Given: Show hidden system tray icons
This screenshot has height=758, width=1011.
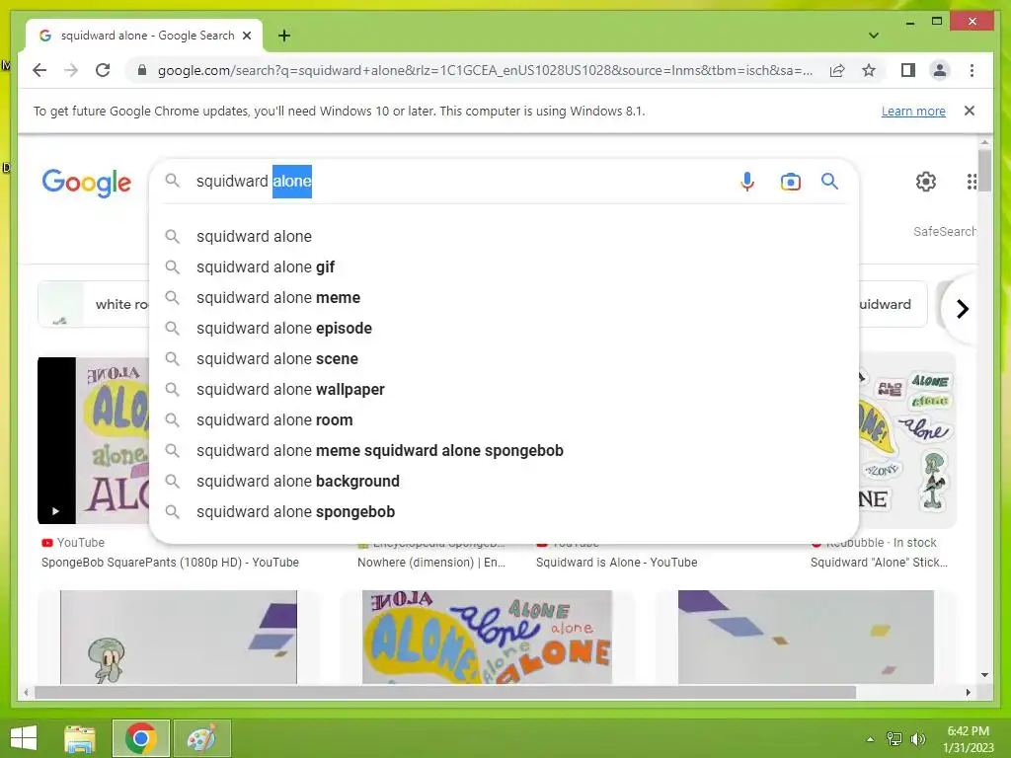Looking at the screenshot, I should [x=870, y=739].
